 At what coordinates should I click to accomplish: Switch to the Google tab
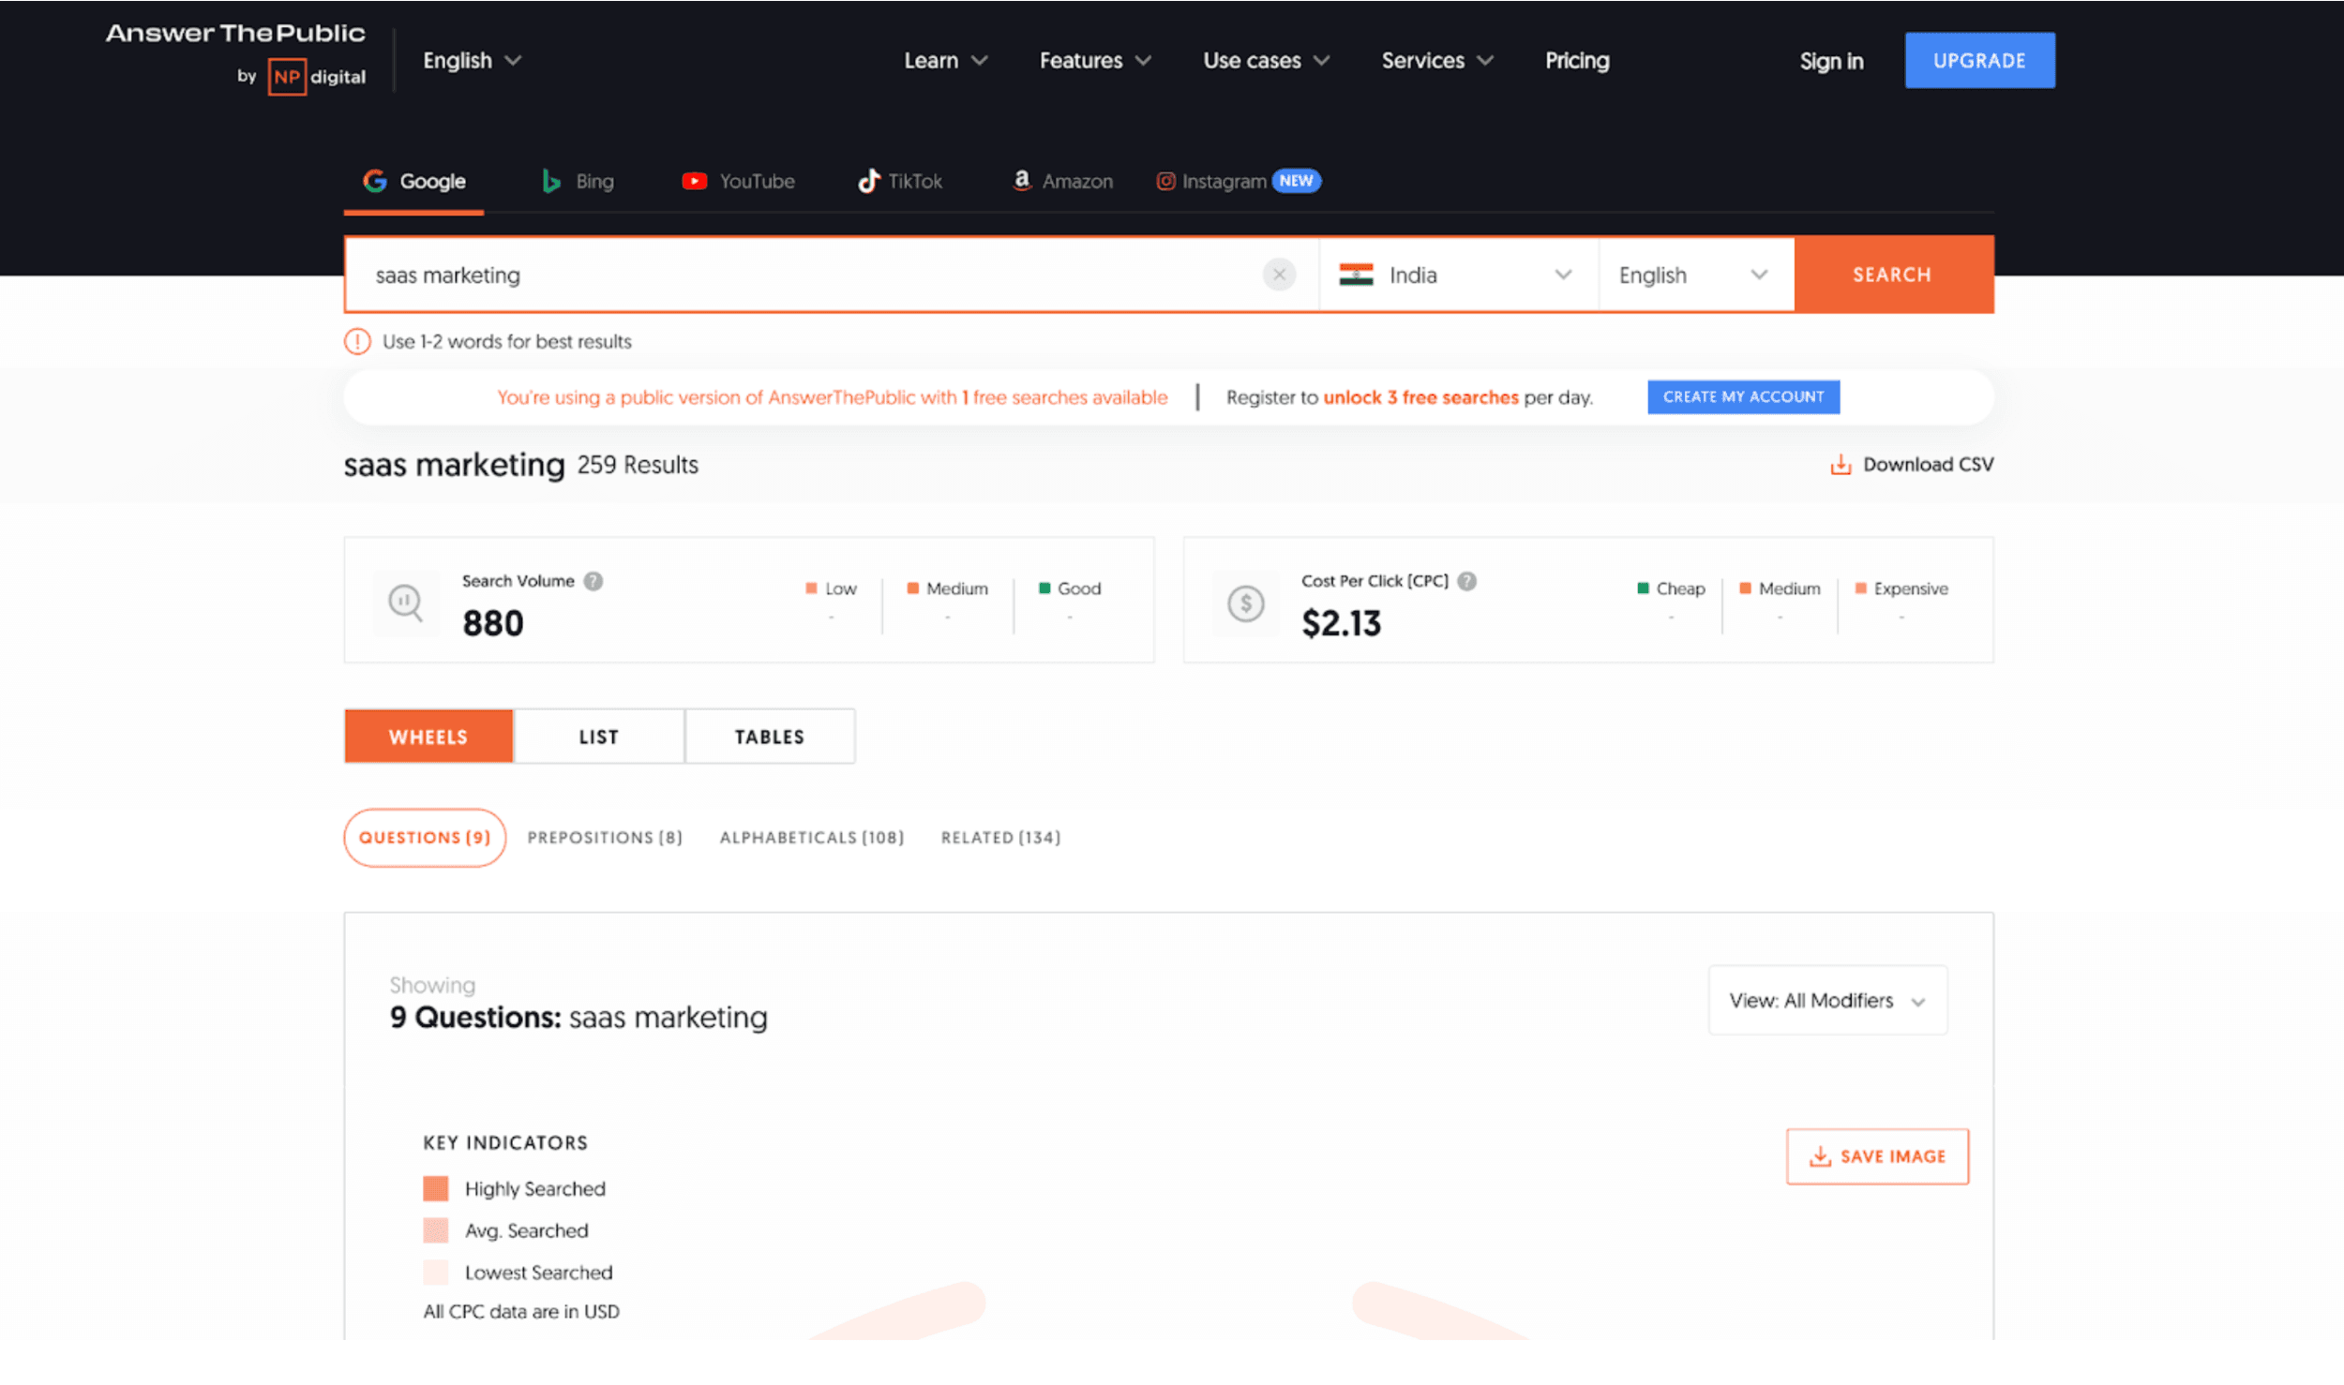(413, 181)
